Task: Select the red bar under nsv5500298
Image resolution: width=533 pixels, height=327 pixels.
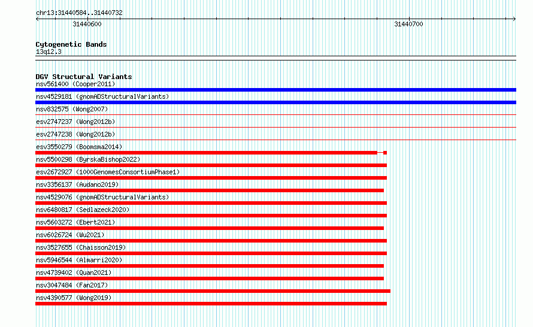Action: [211, 165]
